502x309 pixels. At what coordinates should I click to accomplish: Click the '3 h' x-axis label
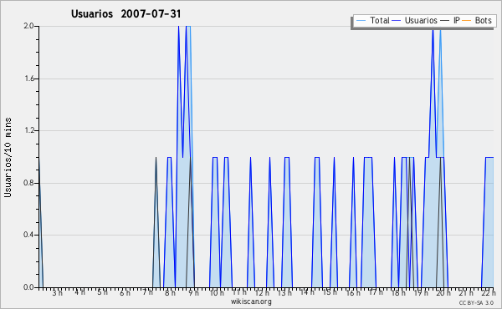(x=58, y=293)
